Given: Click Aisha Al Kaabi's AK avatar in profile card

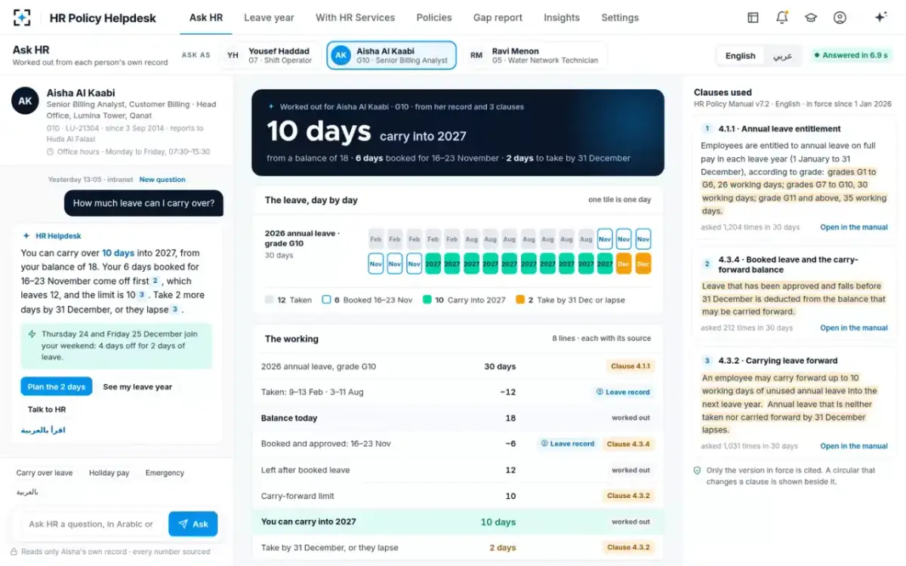Looking at the screenshot, I should [25, 100].
